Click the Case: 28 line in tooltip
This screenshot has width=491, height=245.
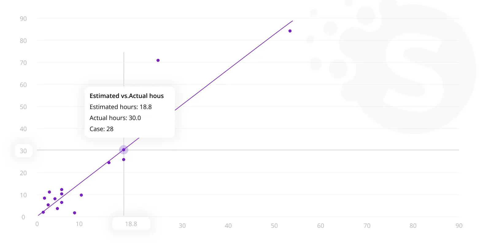pos(102,129)
